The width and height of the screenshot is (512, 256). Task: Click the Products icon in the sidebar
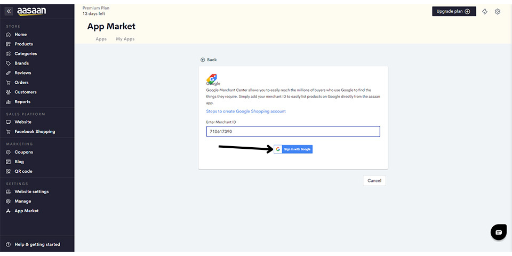[9, 44]
